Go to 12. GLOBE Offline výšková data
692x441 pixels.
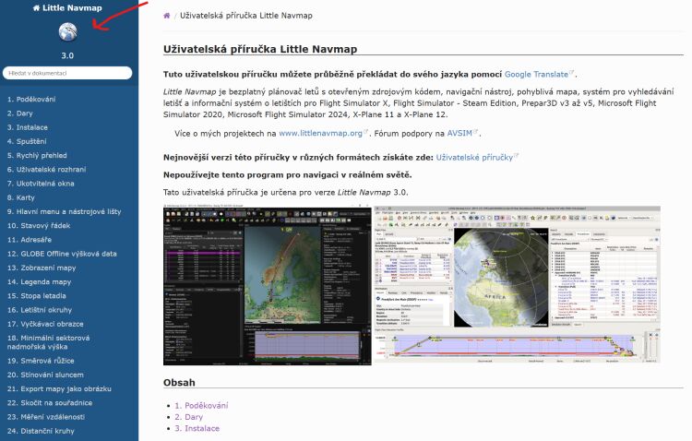pos(62,254)
